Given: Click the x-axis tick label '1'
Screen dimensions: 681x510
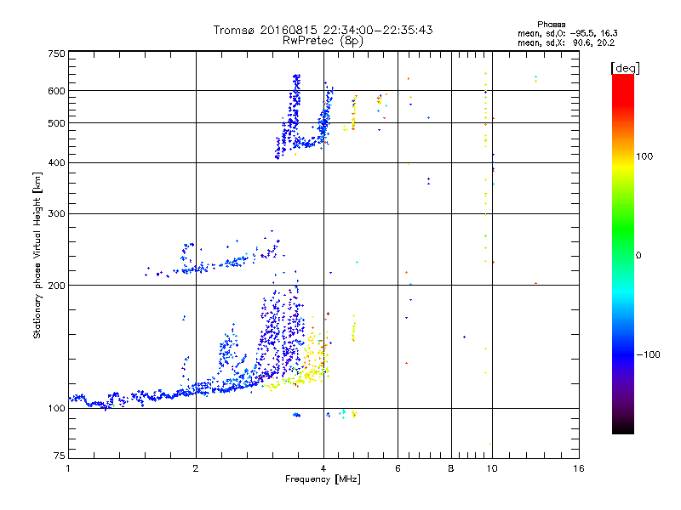Looking at the screenshot, I should [68, 468].
